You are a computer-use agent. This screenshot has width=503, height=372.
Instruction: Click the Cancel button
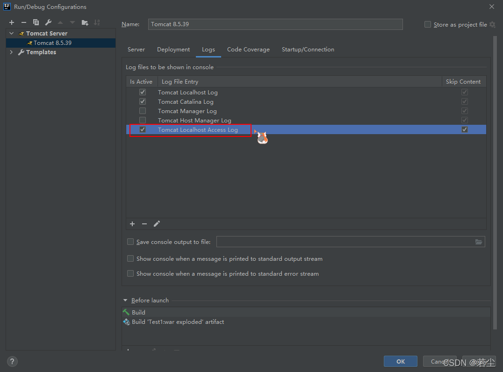(440, 361)
